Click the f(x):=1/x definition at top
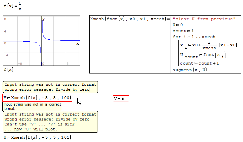243x142 pixels. pyautogui.click(x=13, y=6)
